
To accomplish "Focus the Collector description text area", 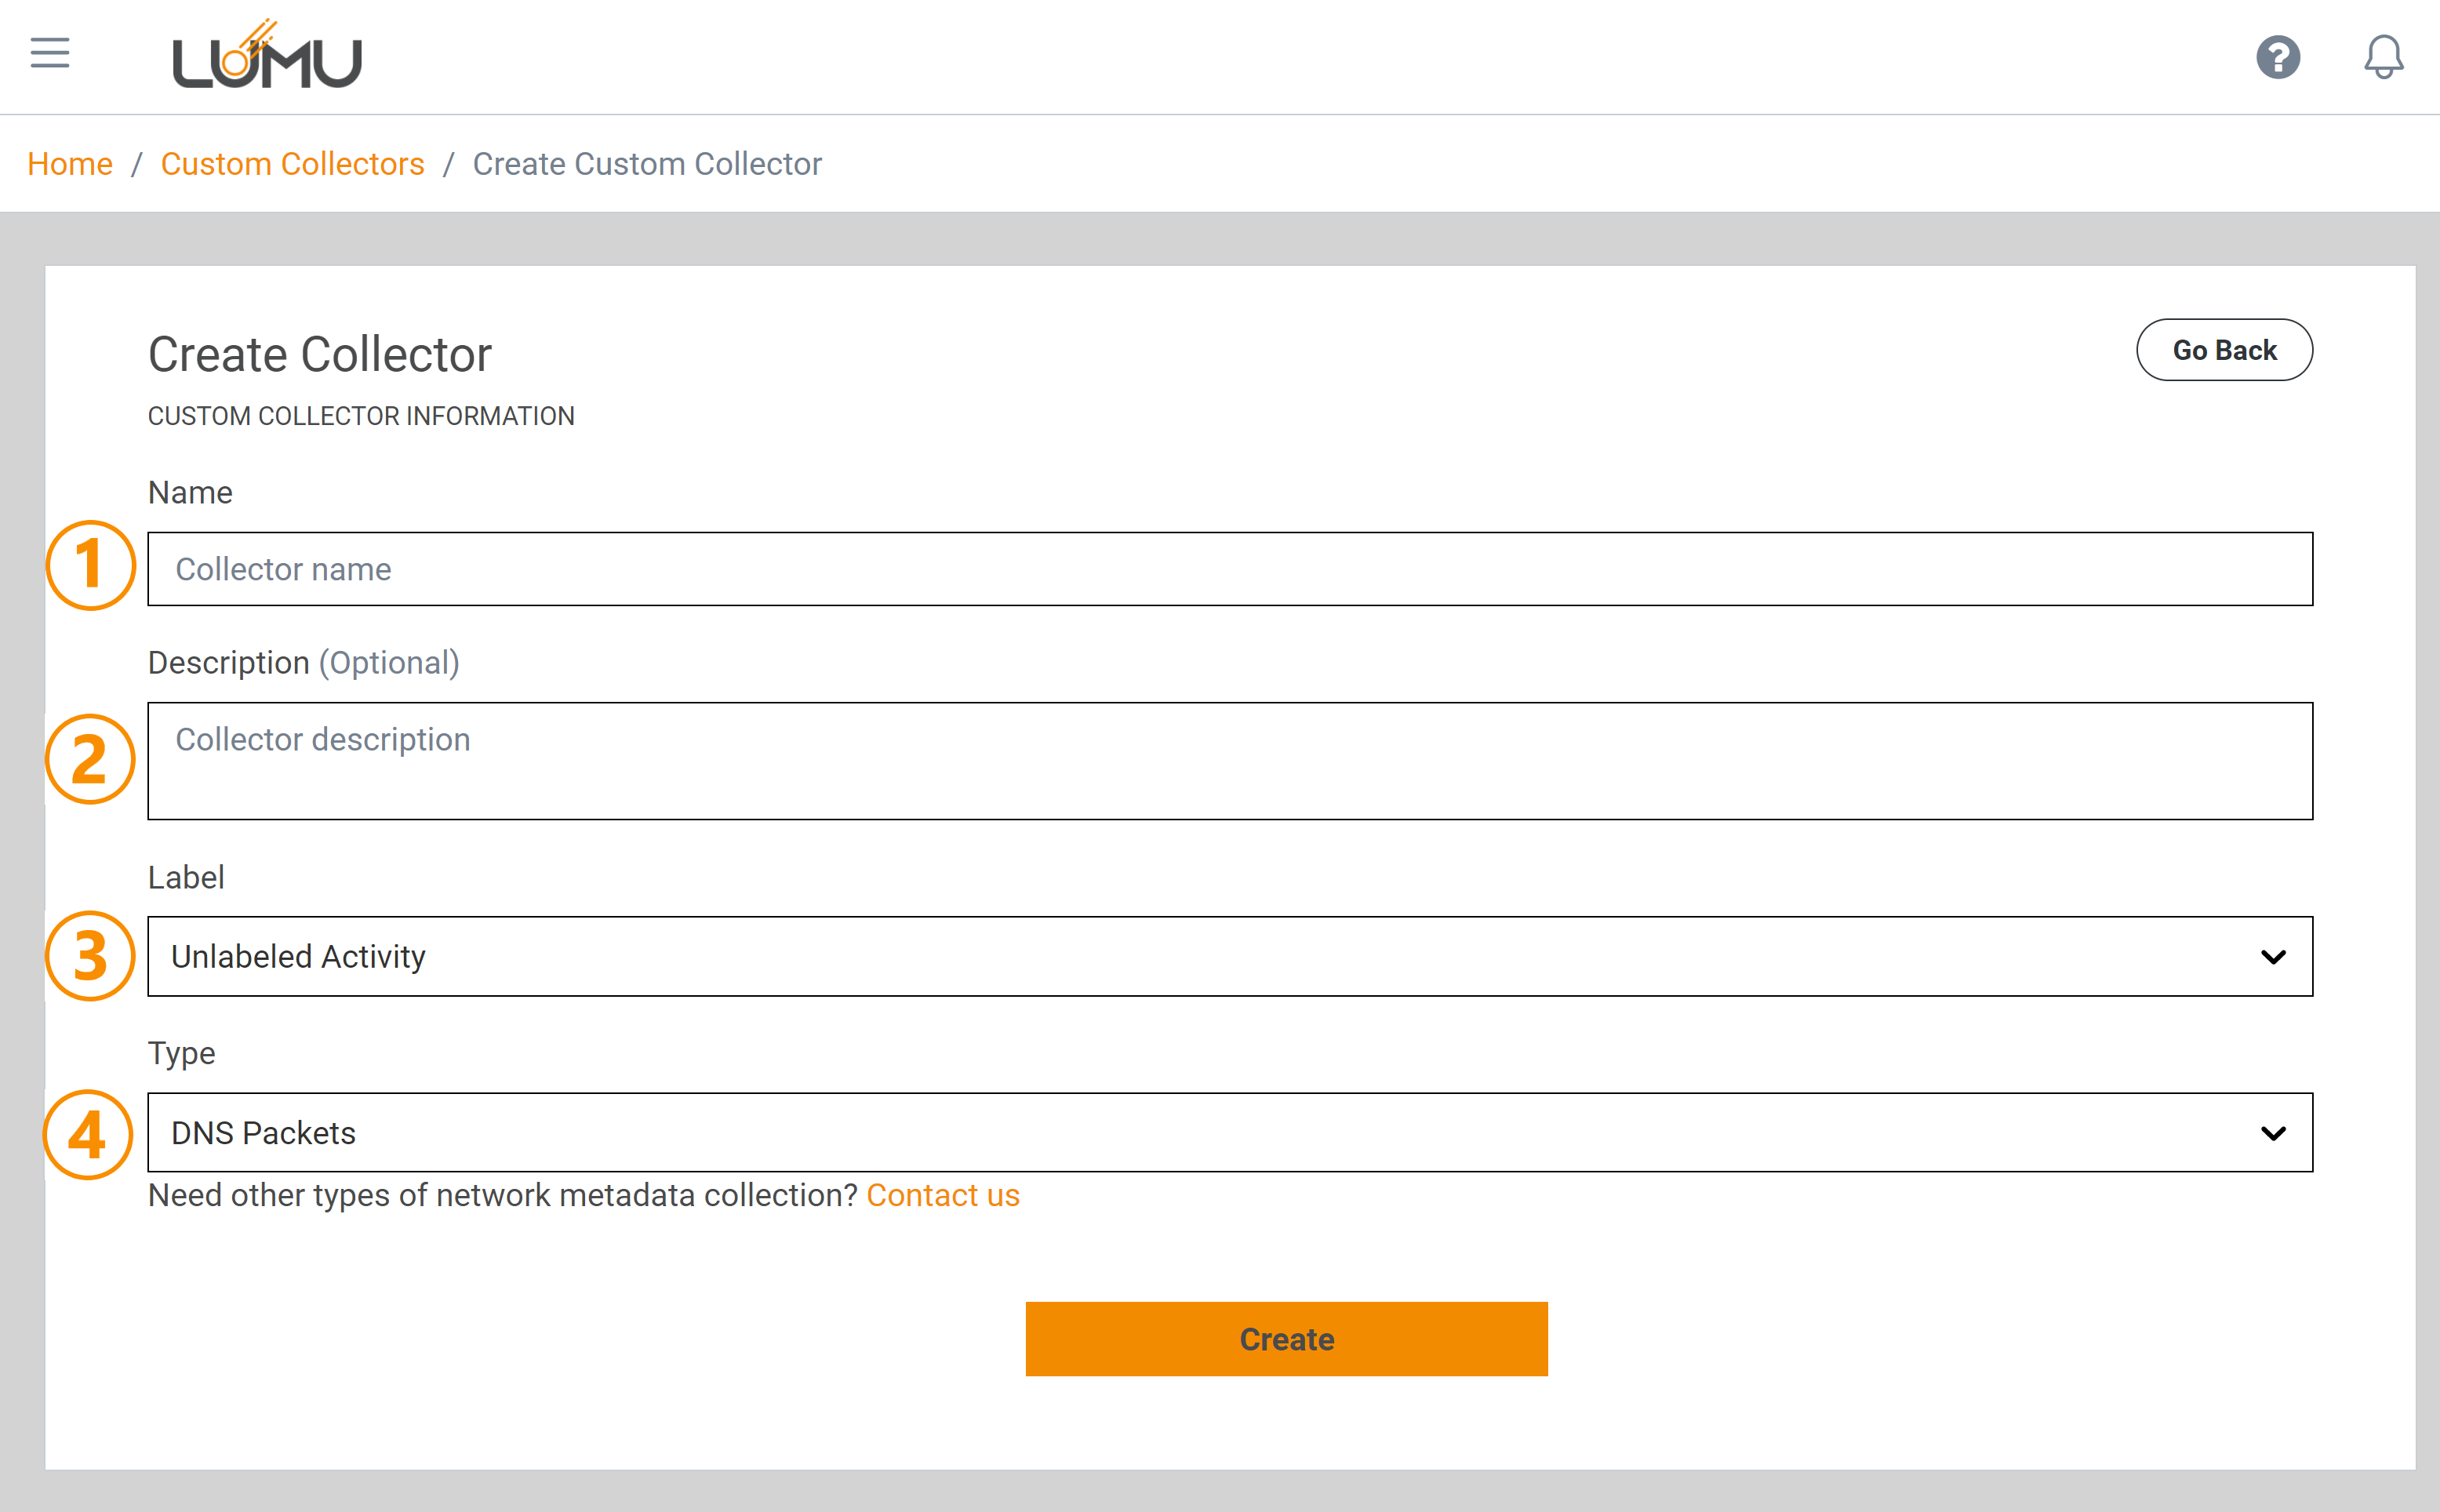I will pyautogui.click(x=1229, y=761).
